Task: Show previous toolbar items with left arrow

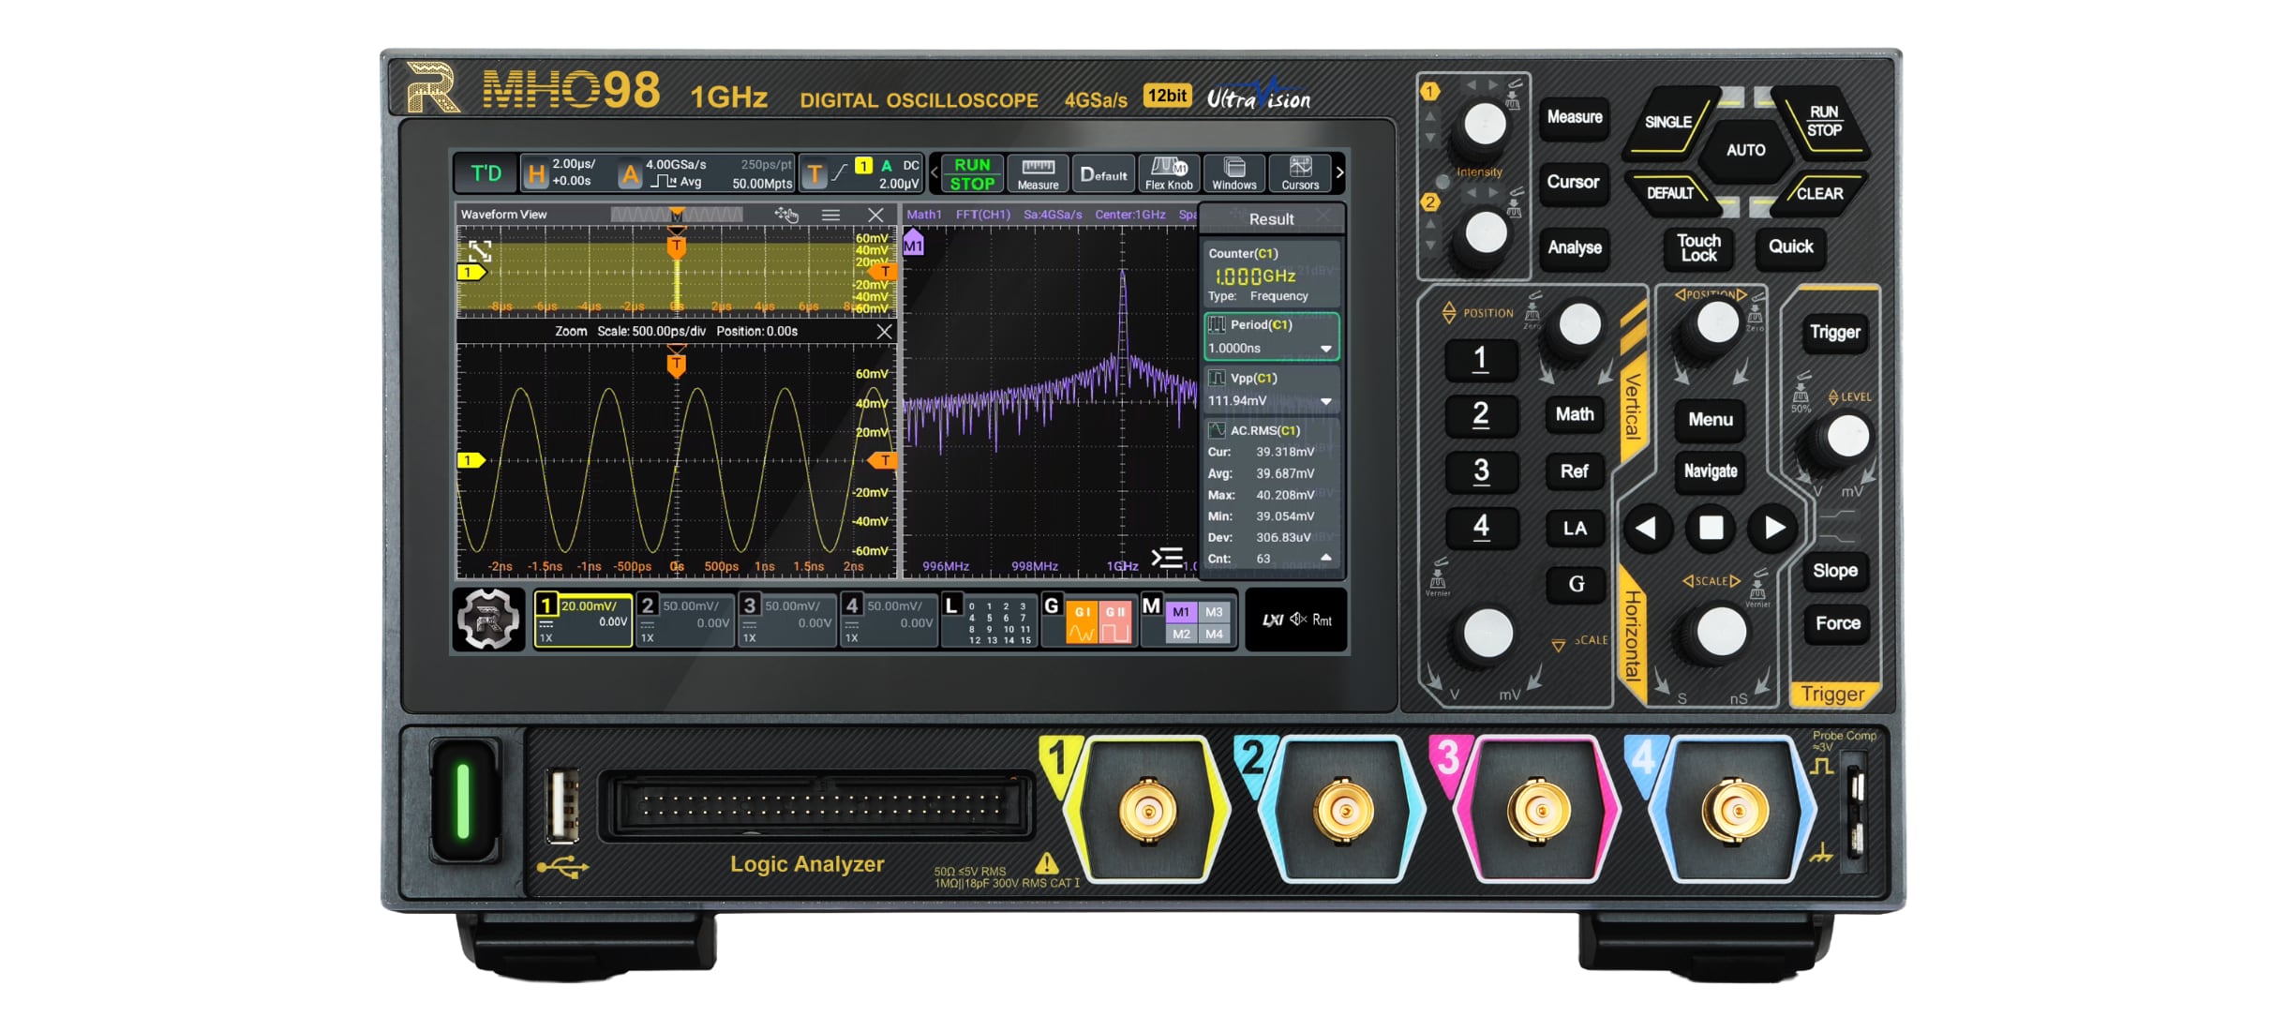Action: tap(934, 173)
